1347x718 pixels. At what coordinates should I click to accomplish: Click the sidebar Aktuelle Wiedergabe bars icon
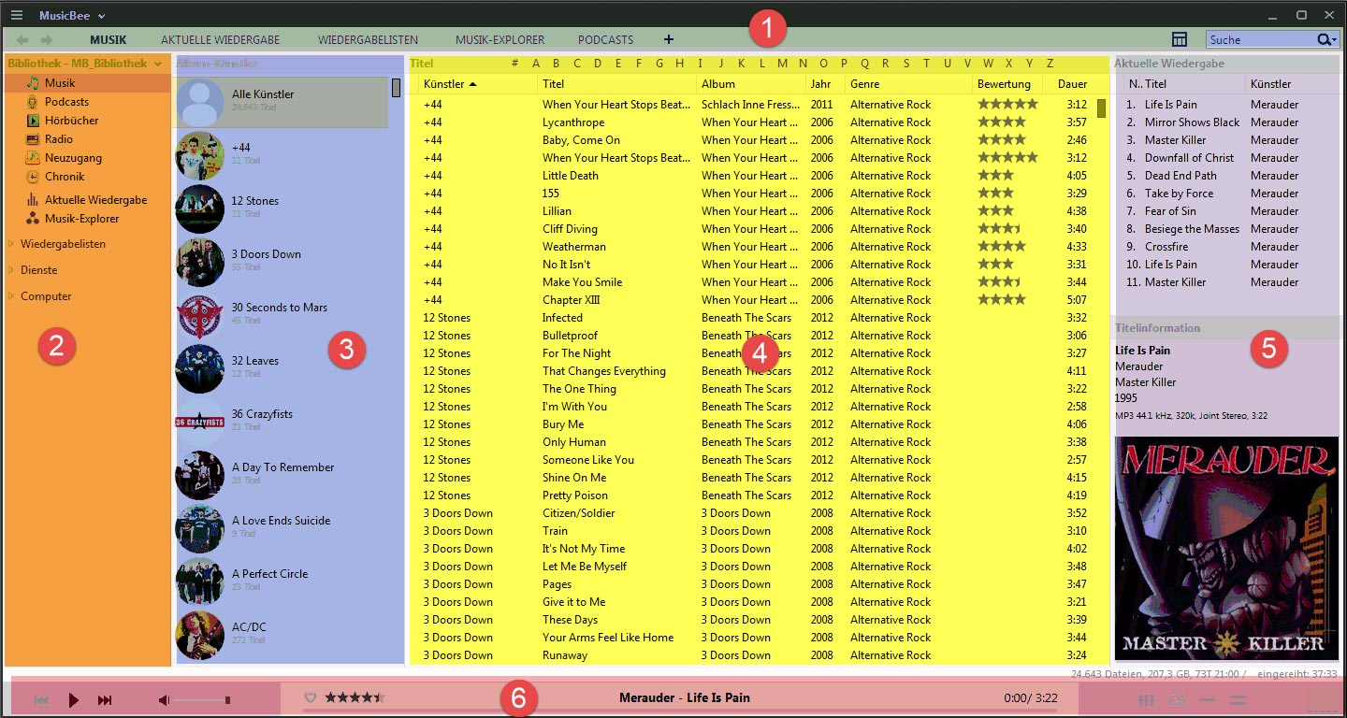click(x=33, y=200)
